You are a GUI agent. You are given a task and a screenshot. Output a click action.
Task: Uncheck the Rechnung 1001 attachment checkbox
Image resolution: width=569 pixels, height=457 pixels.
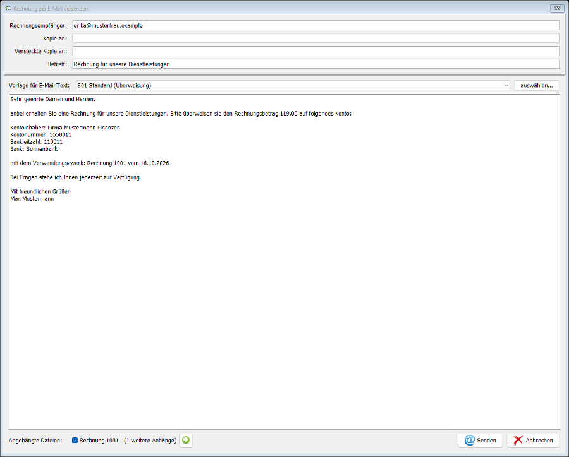[75, 441]
